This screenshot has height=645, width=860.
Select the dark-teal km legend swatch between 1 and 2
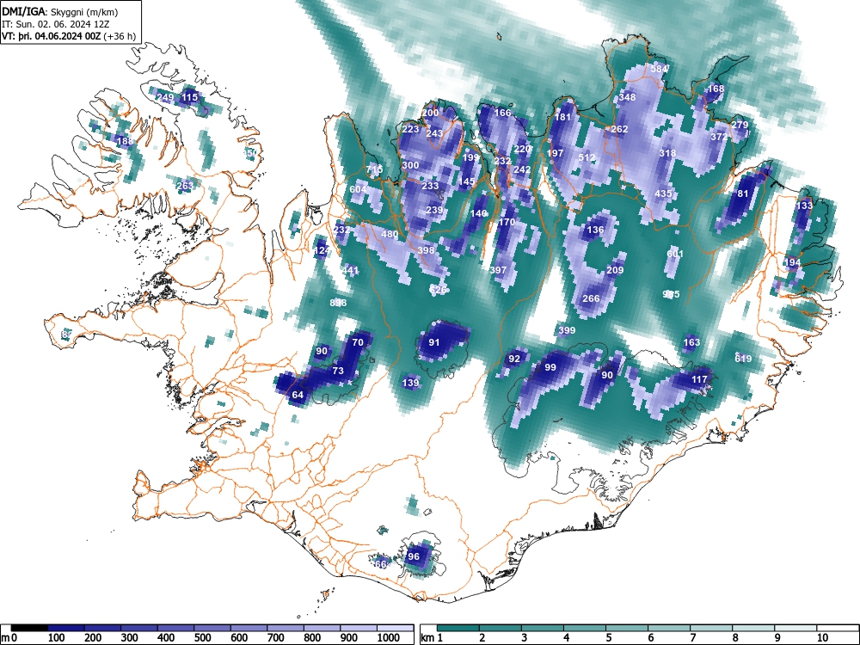coord(458,628)
